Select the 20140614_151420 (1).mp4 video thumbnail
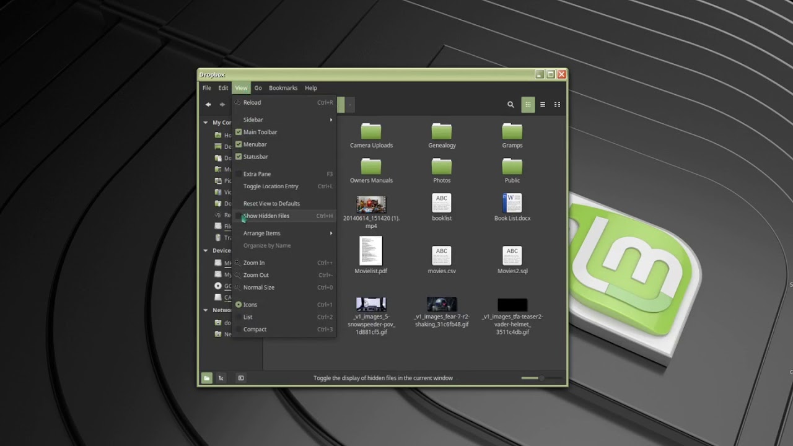793x446 pixels. coord(371,204)
